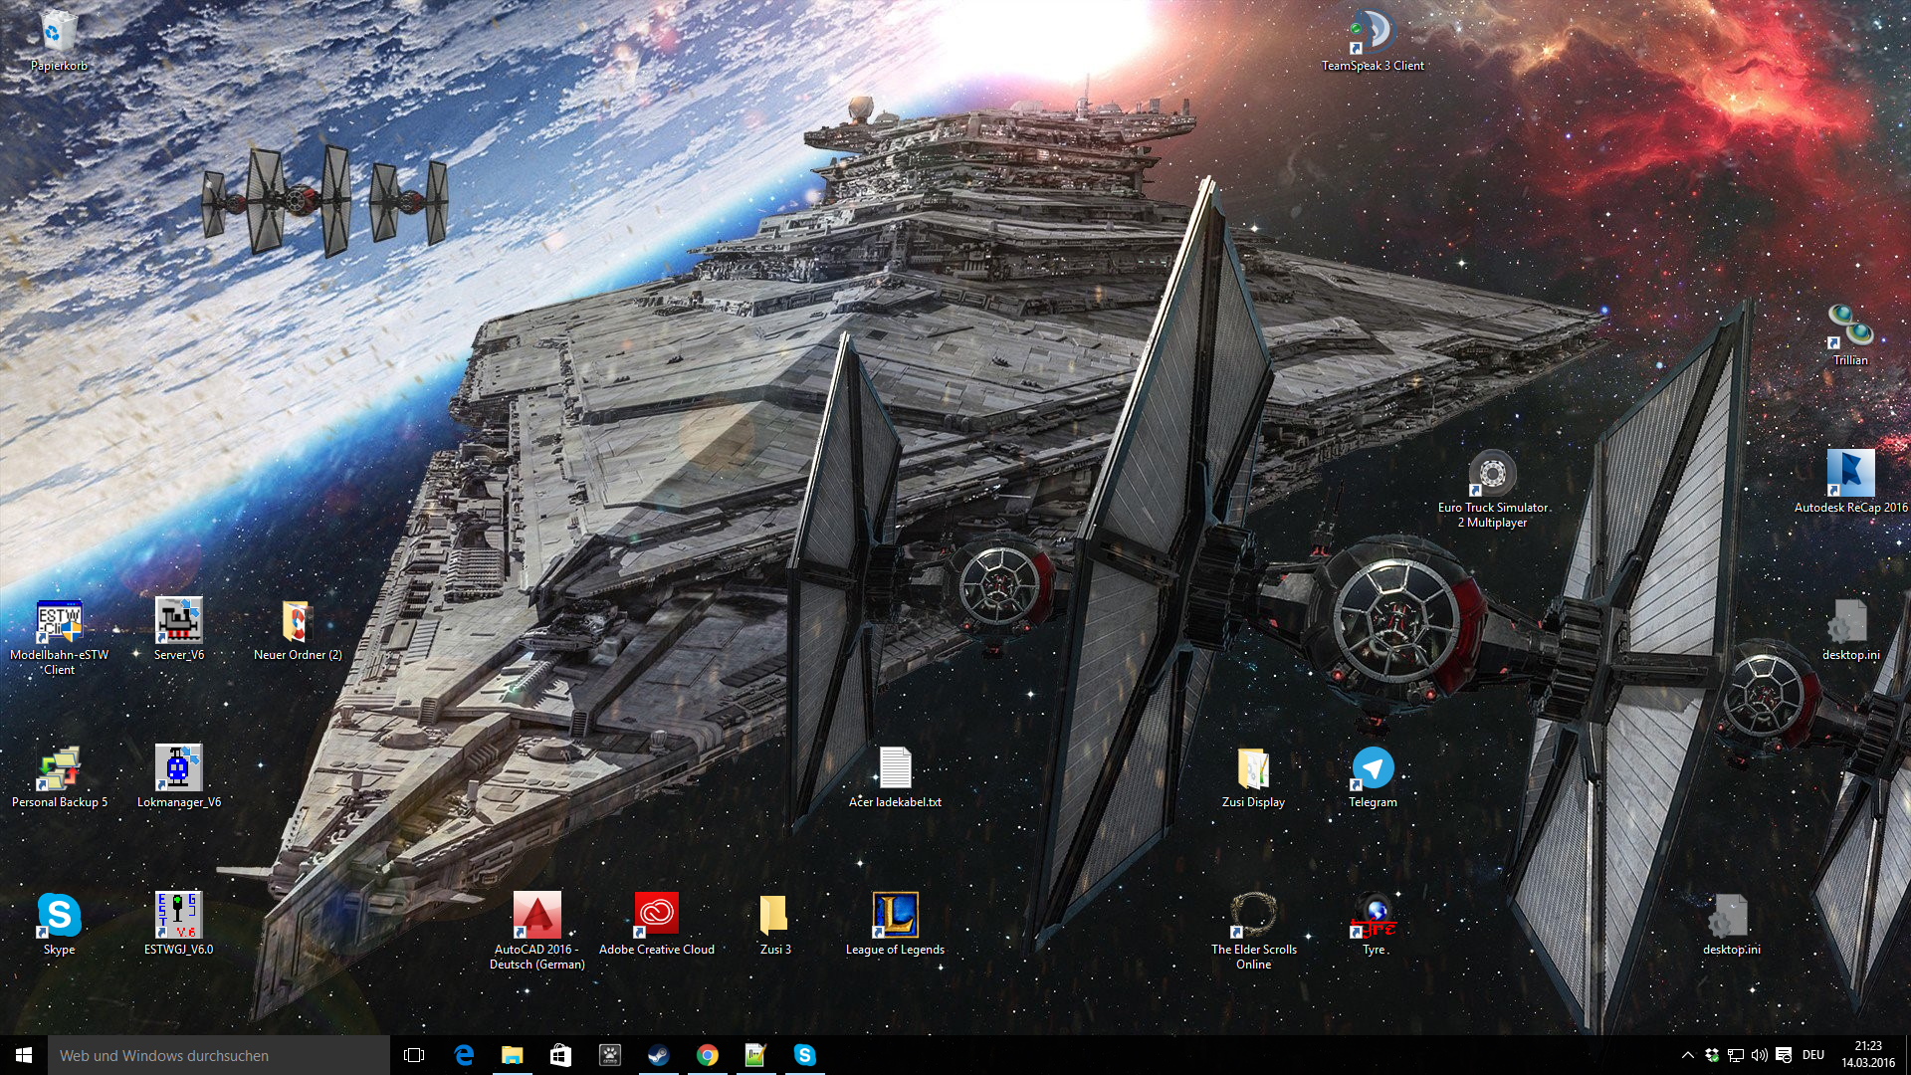Click the Server_V6 desktop icon
The height and width of the screenshot is (1075, 1911).
point(179,630)
